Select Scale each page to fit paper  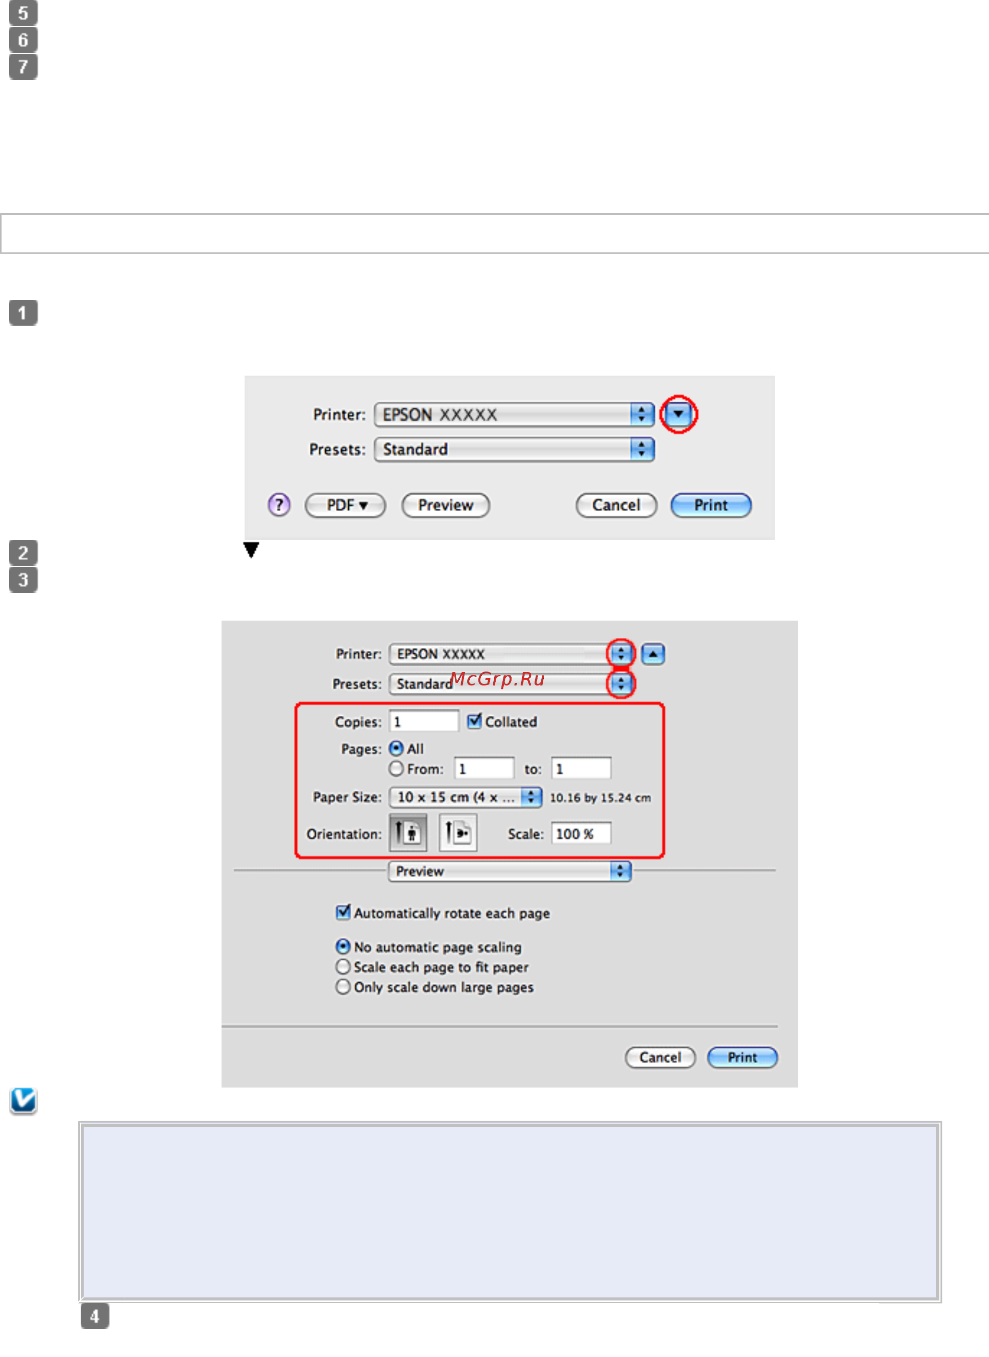tap(343, 967)
